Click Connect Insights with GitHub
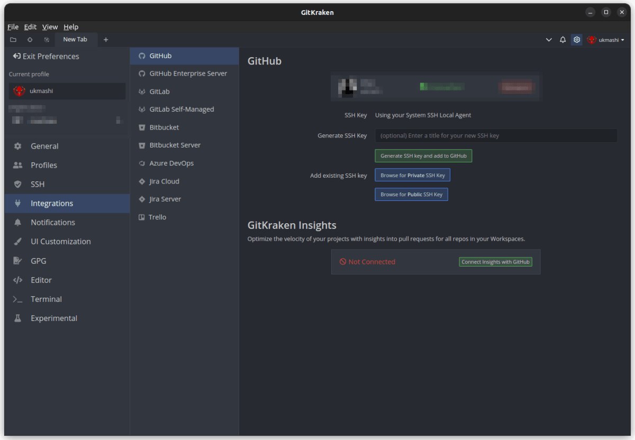Viewport: 635px width, 440px height. 495,262
